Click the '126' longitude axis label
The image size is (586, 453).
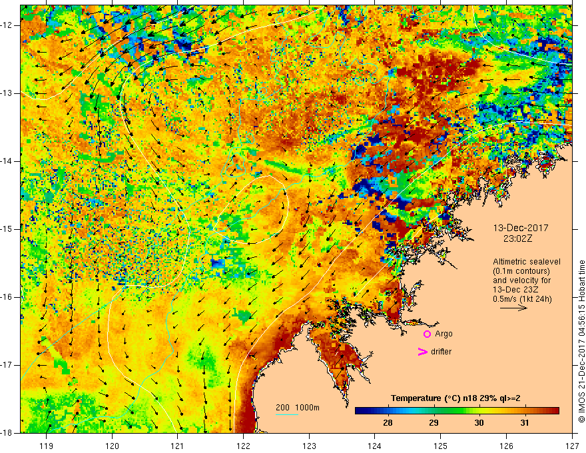tap(506, 446)
